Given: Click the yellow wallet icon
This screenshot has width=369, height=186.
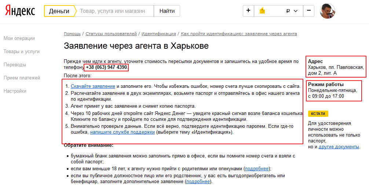Looking at the screenshot, I should [x=262, y=11].
